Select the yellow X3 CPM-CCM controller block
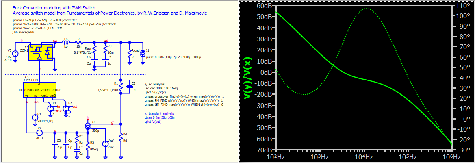Image resolution: width=475 pixels, height=163 pixels. (x=39, y=90)
